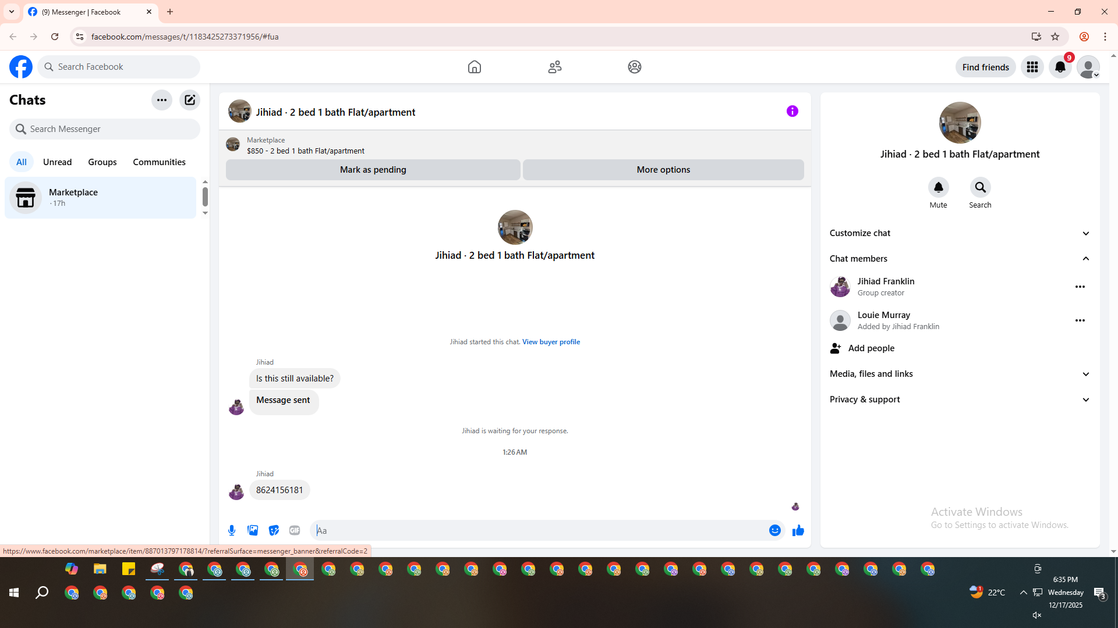This screenshot has width=1118, height=628.
Task: Expand Privacy & support section
Action: [x=960, y=399]
